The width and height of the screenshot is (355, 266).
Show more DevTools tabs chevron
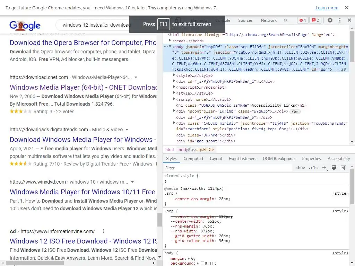[285, 20]
